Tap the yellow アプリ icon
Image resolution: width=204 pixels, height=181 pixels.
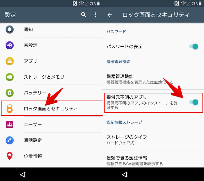pyautogui.click(x=10, y=61)
